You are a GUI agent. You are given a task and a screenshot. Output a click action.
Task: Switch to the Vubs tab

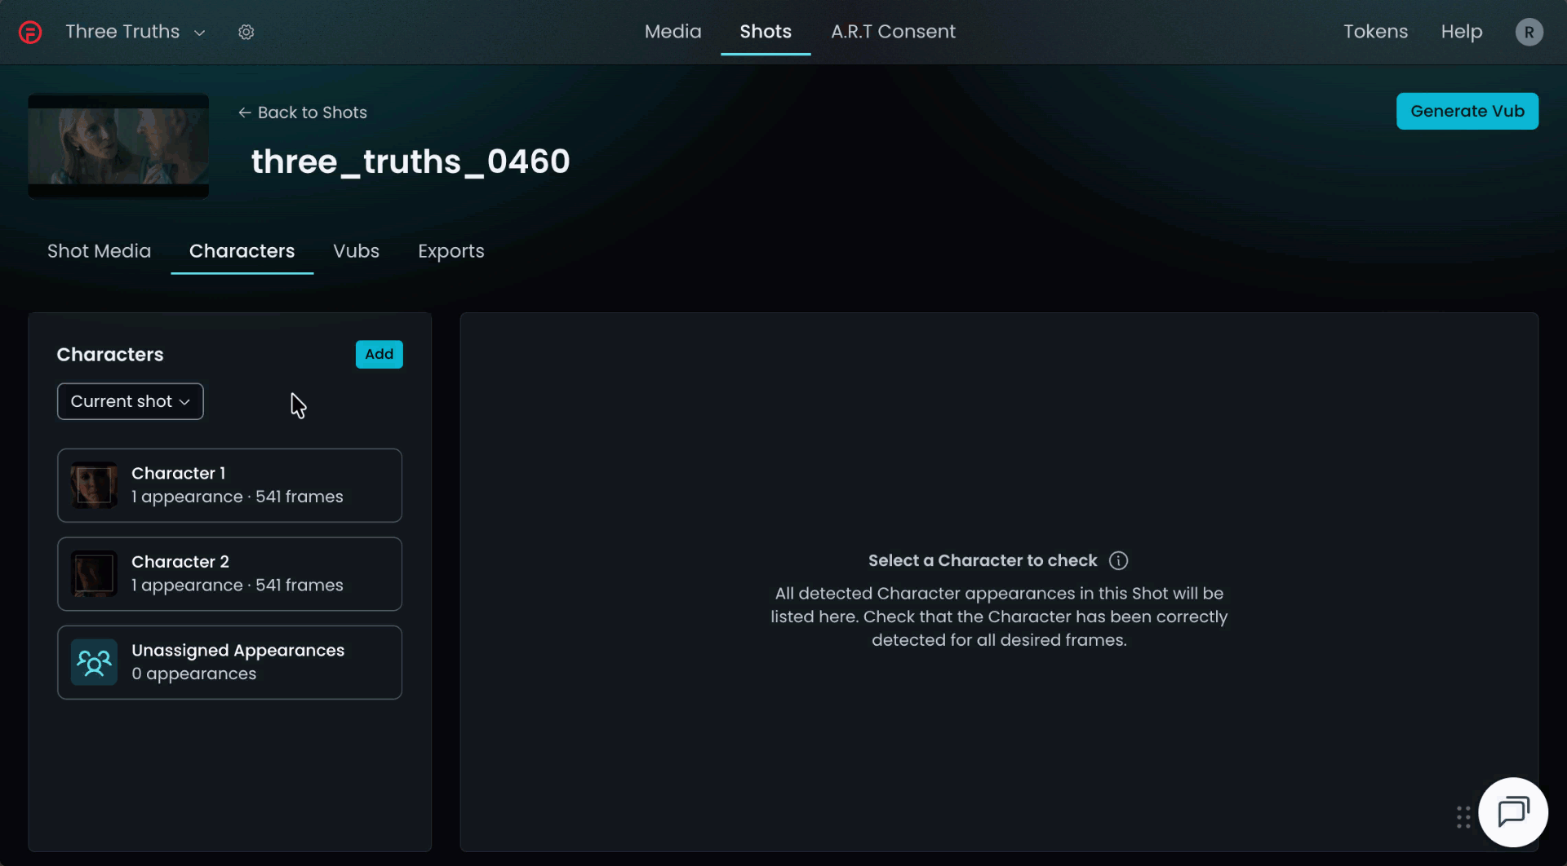coord(356,251)
